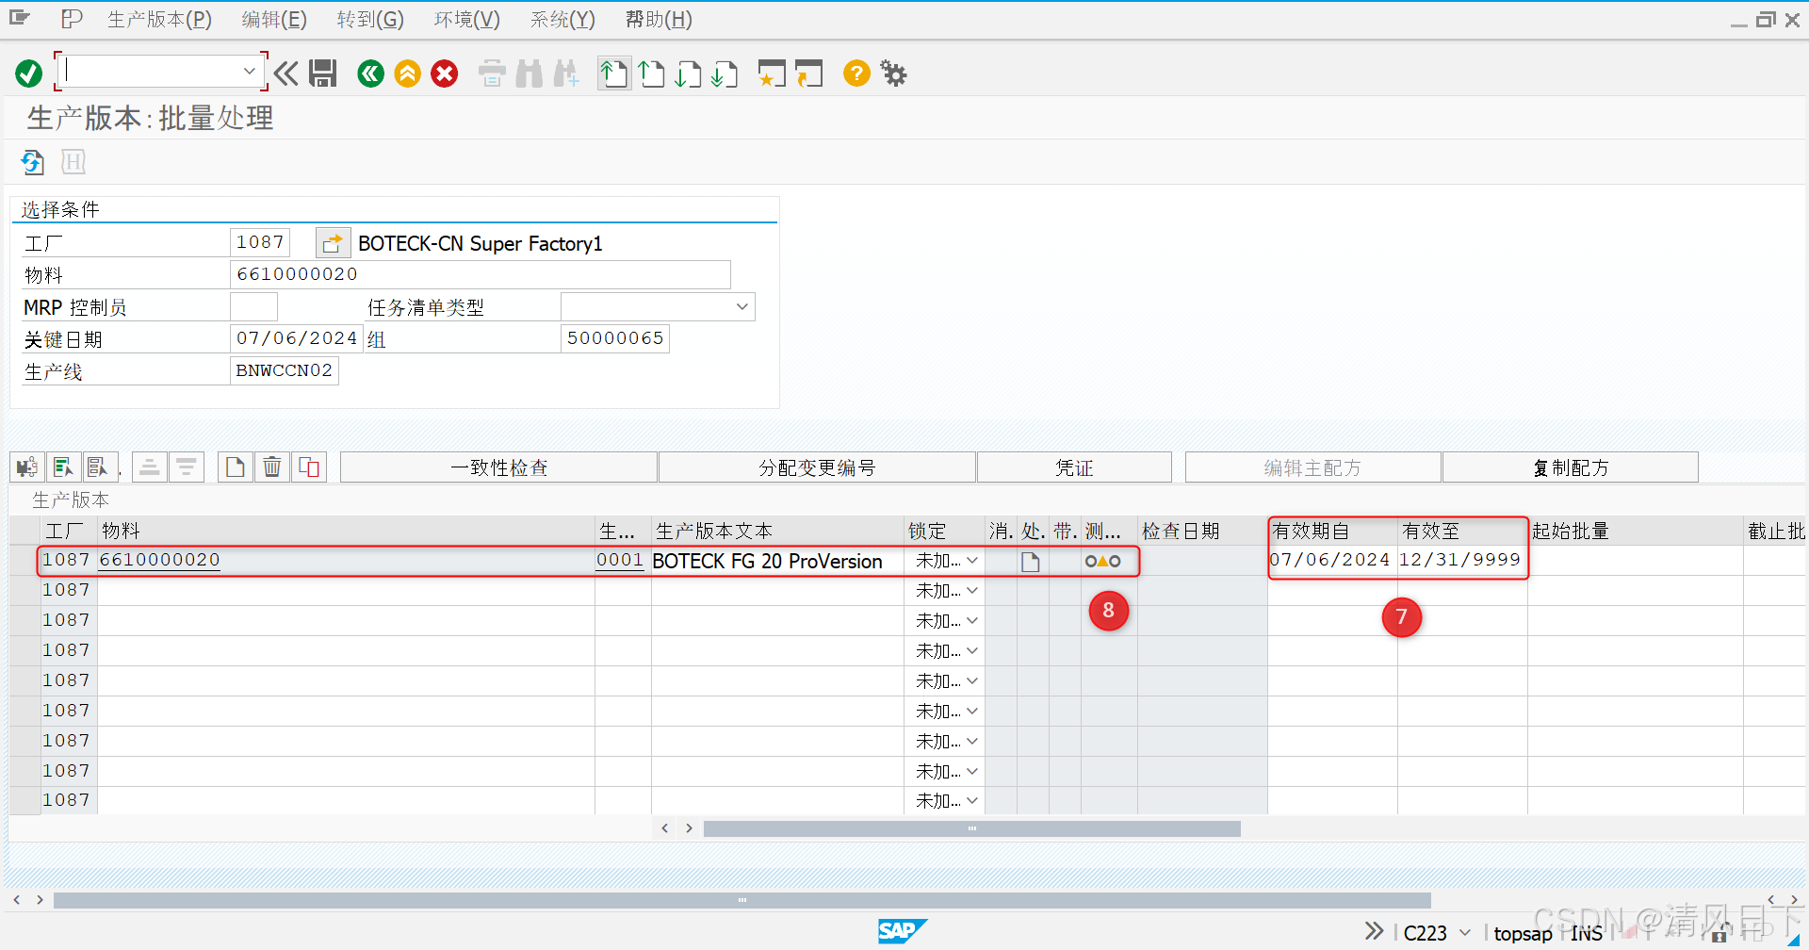Open the 编辑(E) menu
The height and width of the screenshot is (950, 1809).
274,20
